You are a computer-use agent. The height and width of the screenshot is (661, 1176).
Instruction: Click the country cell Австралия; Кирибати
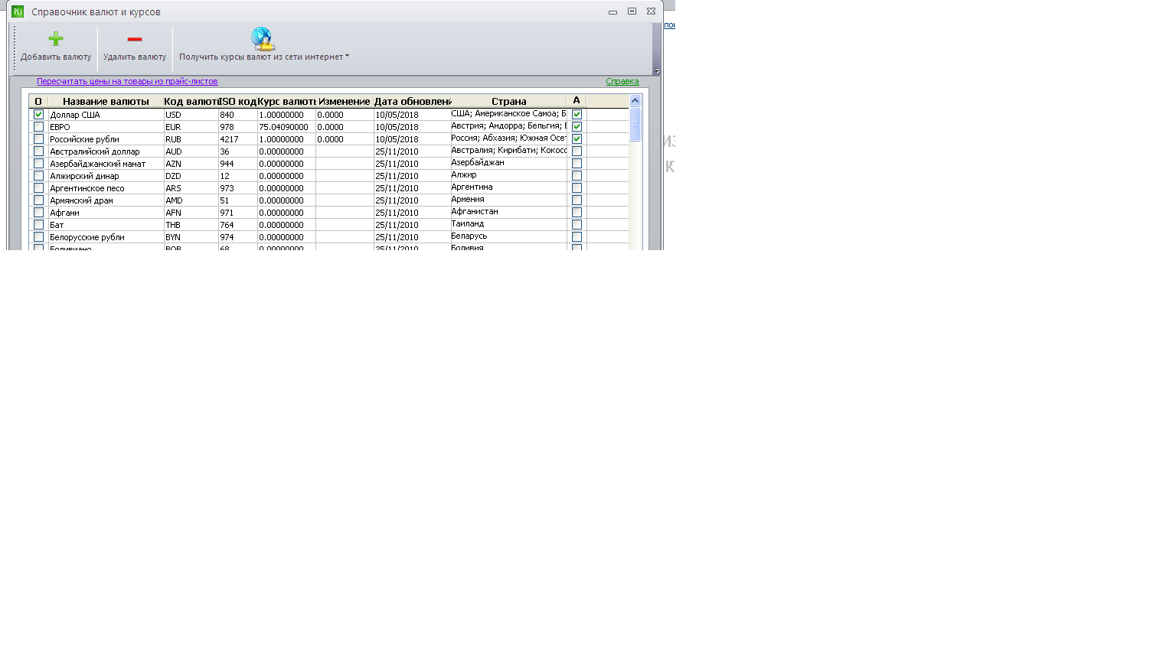click(x=508, y=151)
